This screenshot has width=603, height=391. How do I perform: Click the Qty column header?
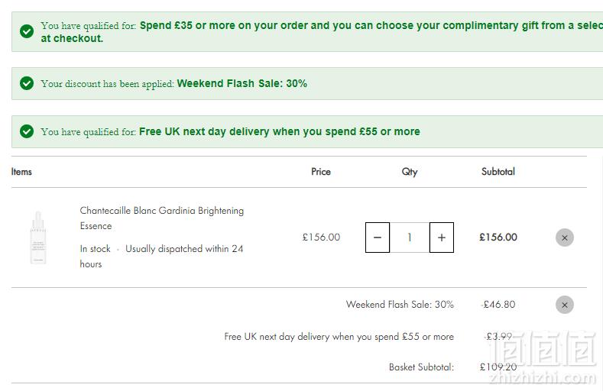pos(410,172)
